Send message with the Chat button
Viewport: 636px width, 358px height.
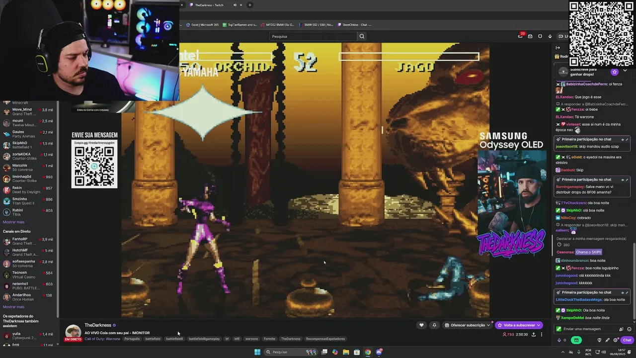click(x=627, y=340)
